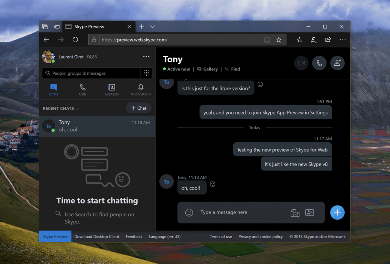Click the 'Testing the new preview of Skype for Web' message
Image resolution: width=390 pixels, height=264 pixels.
click(x=282, y=150)
